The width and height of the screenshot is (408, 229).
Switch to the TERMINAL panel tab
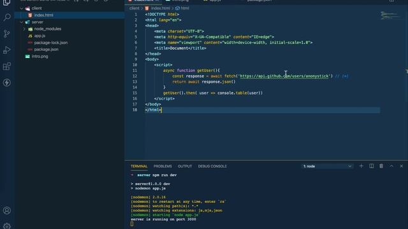point(139,166)
